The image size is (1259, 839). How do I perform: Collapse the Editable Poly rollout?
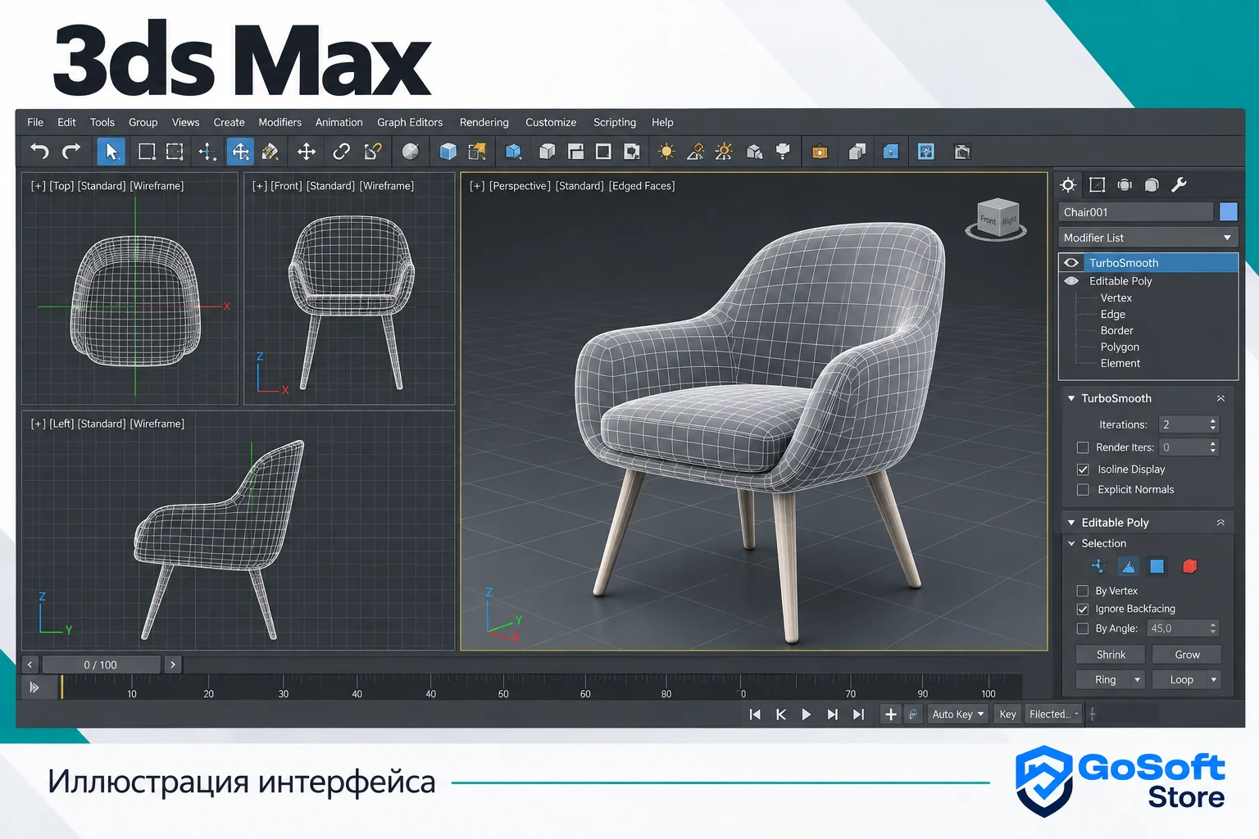(x=1071, y=523)
